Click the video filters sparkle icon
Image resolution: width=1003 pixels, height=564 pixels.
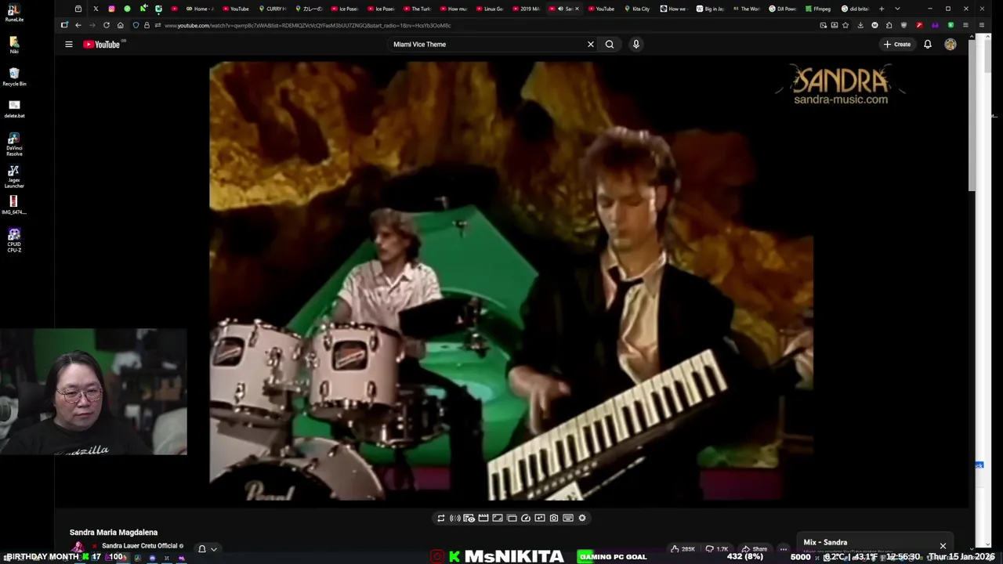coord(540,519)
